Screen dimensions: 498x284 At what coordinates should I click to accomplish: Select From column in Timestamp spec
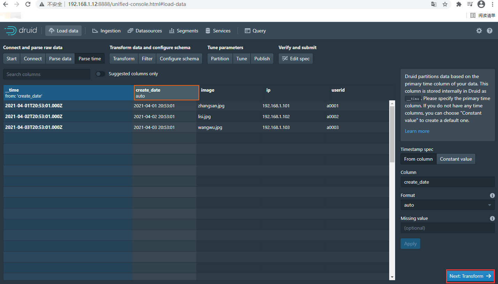tap(418, 159)
